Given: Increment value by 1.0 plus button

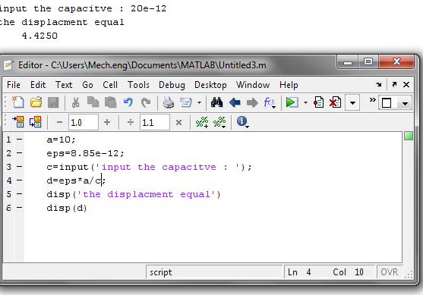Looking at the screenshot, I should pos(107,122).
